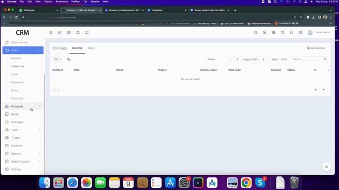Sort by Amount column header
The image size is (339, 190).
[276, 70]
